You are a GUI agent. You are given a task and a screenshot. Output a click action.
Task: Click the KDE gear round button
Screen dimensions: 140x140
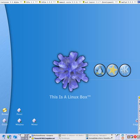click(x=125, y=70)
